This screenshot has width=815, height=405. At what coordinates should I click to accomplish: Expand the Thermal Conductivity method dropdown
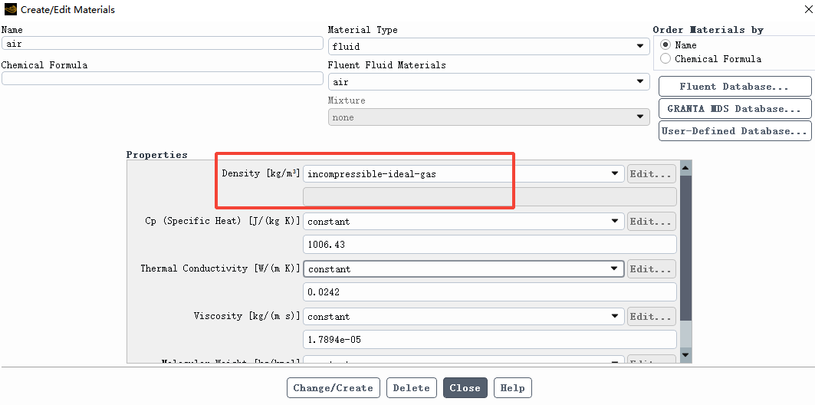(464, 268)
